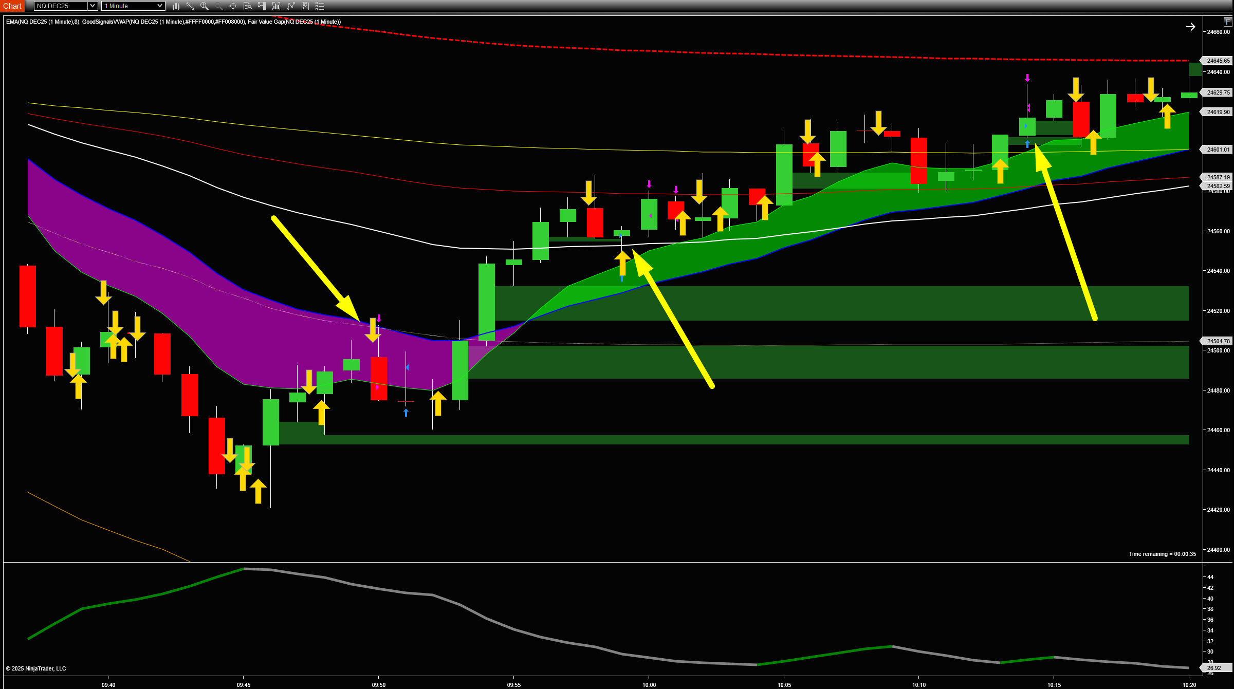Screen dimensions: 1234x689
Task: Toggle the crosshair cursor tool
Action: (233, 6)
